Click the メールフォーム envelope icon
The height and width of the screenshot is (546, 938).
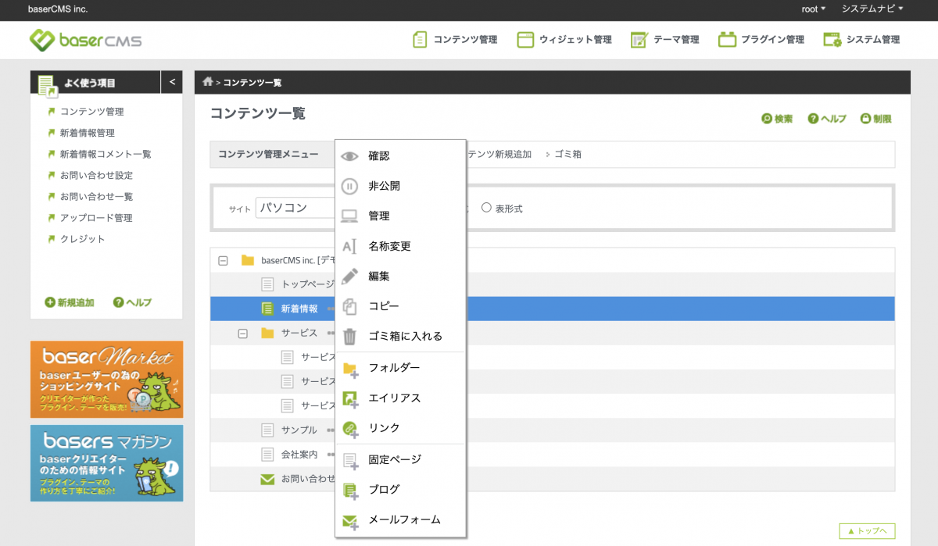[x=349, y=520]
